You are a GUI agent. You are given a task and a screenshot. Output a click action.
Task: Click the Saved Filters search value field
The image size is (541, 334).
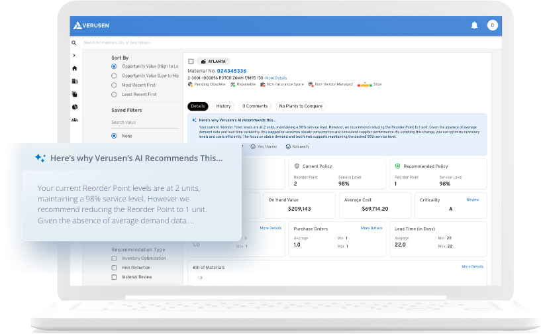144,123
